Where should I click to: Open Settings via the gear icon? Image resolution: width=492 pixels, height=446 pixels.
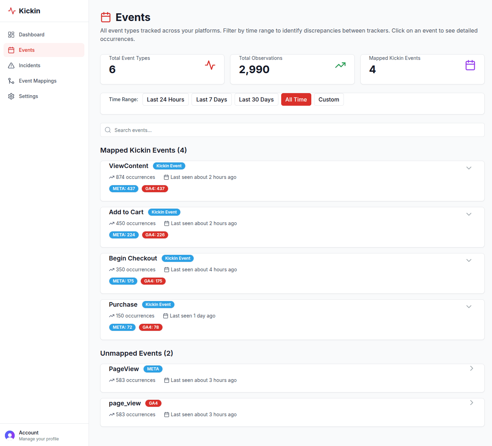(11, 96)
